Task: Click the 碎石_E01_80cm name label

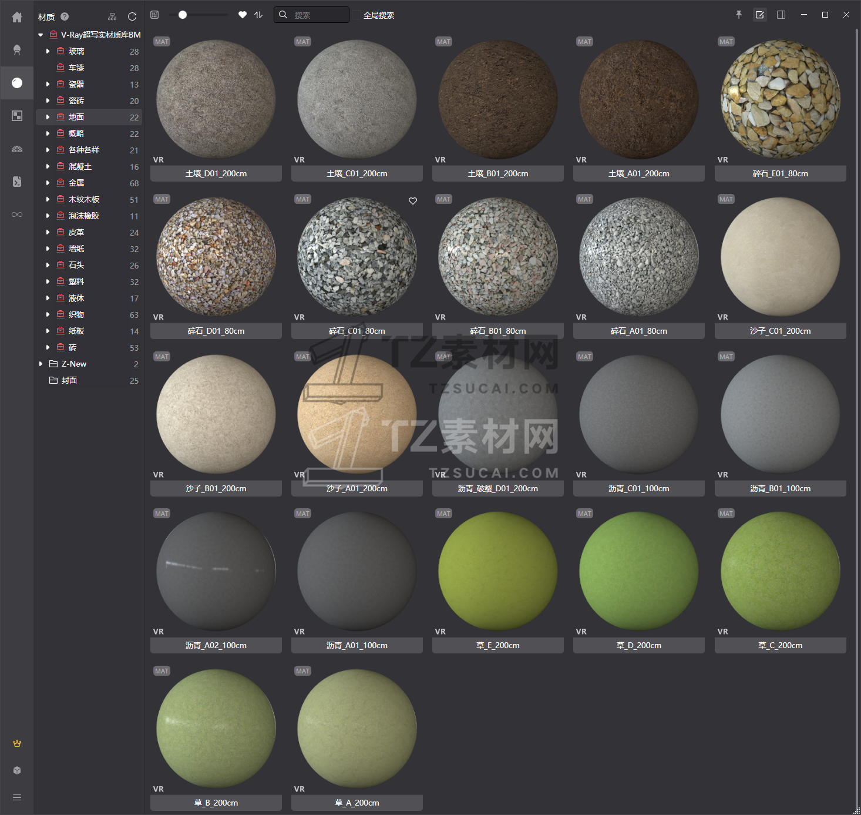Action: (x=781, y=173)
